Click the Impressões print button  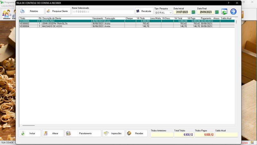click(114, 133)
